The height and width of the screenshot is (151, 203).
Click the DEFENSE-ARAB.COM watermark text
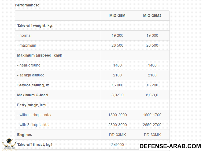[170, 146]
